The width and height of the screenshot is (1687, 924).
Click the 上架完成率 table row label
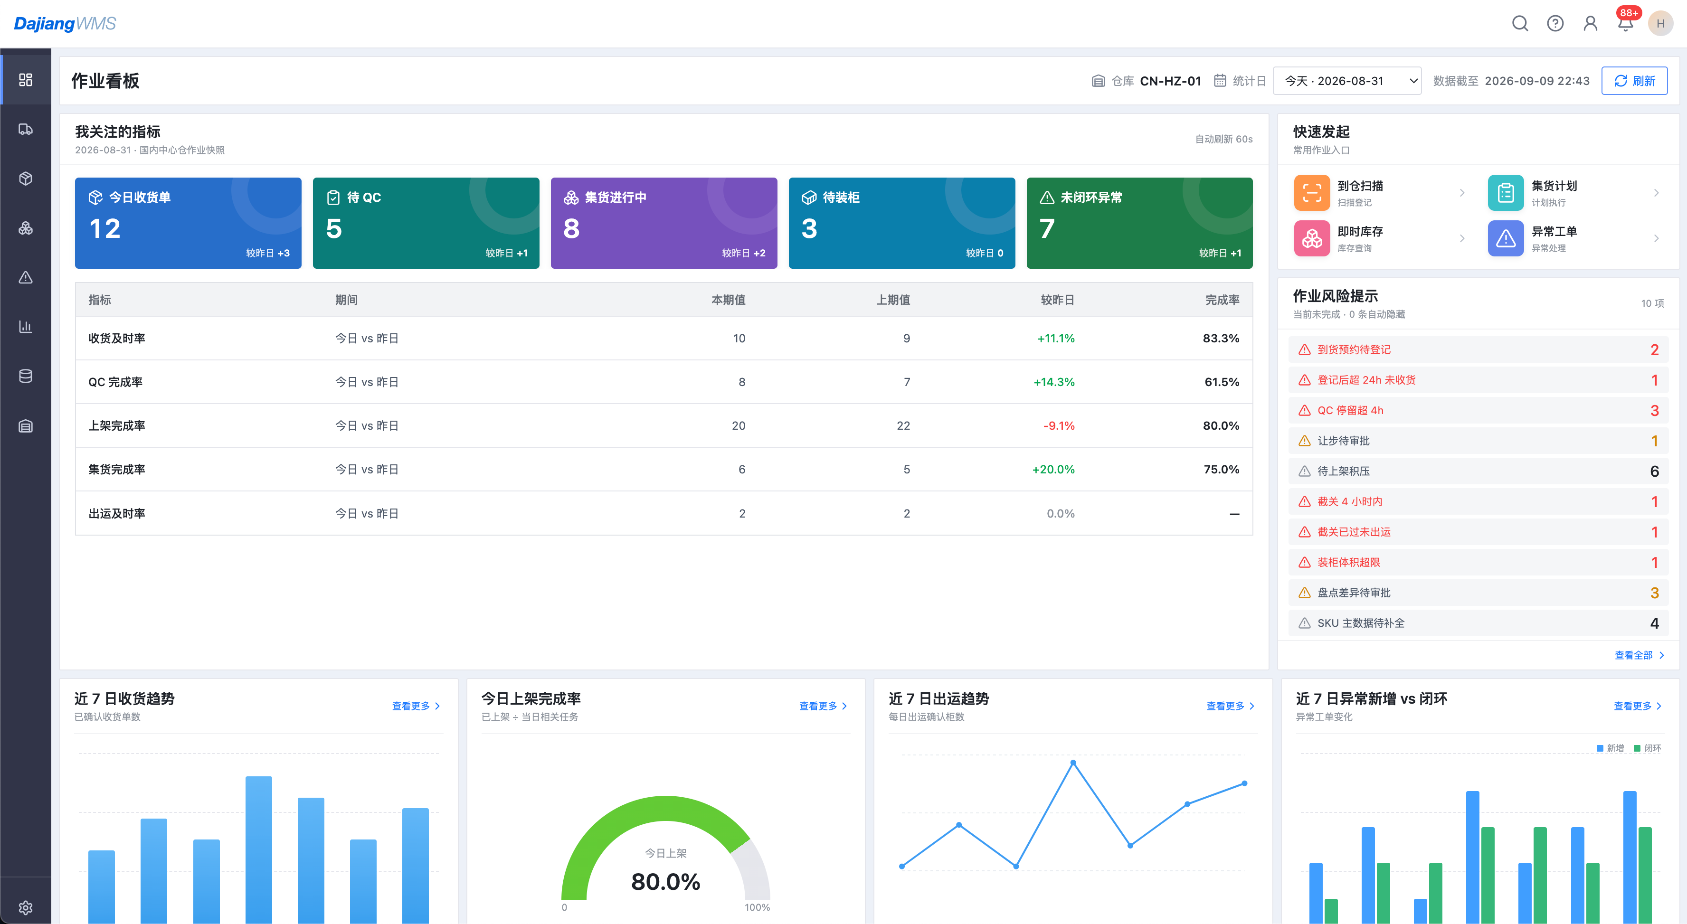pos(116,425)
